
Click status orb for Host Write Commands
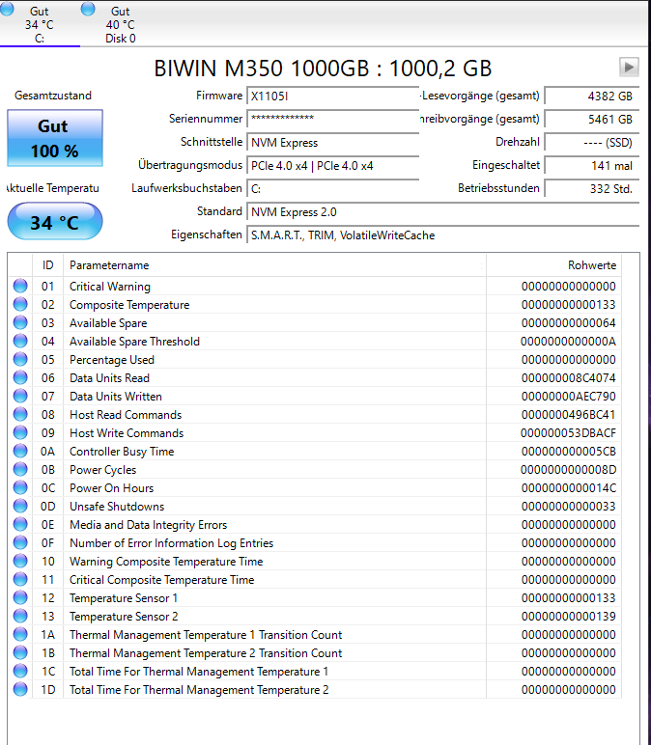(20, 432)
